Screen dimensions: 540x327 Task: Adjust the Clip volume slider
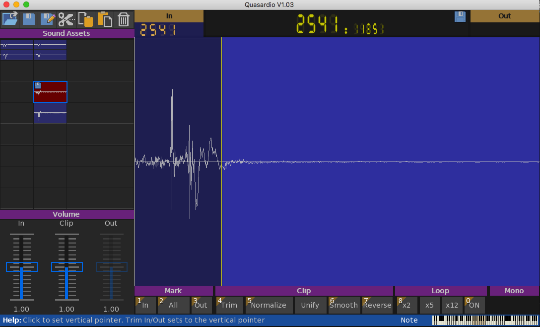point(67,267)
